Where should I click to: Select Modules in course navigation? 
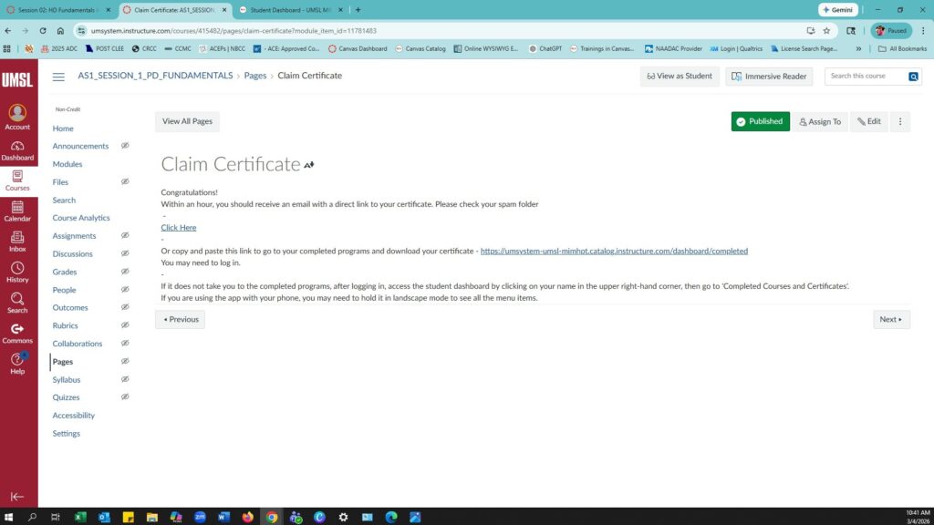67,164
